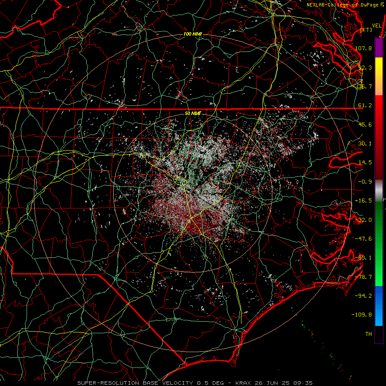Viewport: 386px width, 386px height.
Task: Click the -109.8 value on velocity scale
Action: (362, 315)
